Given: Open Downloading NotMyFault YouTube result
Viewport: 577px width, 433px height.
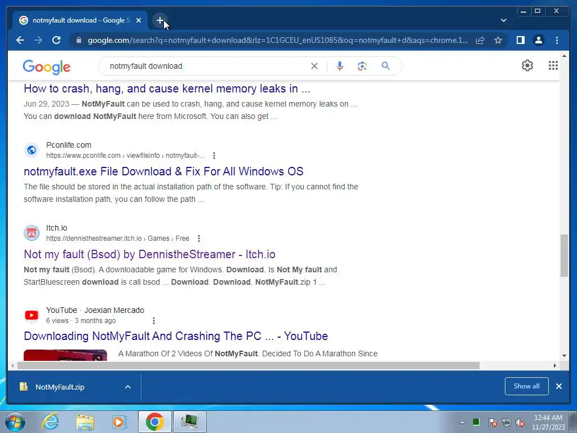Looking at the screenshot, I should click(x=176, y=336).
